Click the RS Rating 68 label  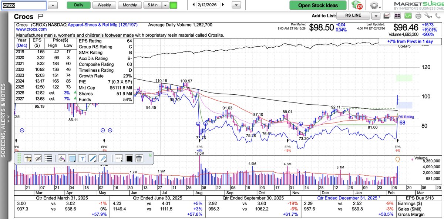click(x=407, y=120)
